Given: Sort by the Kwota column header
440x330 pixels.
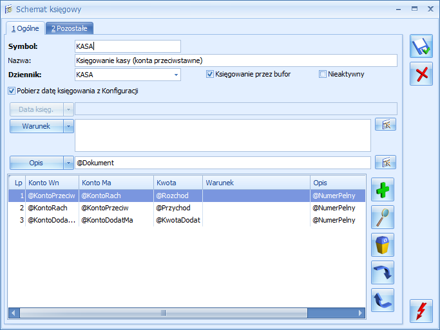Looking at the screenshot, I should coord(178,183).
